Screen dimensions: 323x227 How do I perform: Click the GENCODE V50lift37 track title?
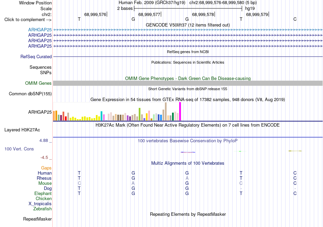click(188, 25)
